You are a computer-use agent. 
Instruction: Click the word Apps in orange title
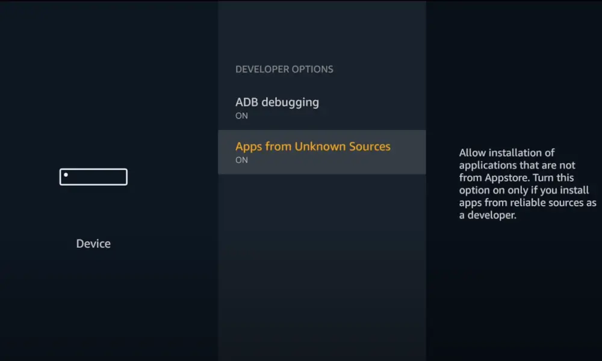coord(249,147)
